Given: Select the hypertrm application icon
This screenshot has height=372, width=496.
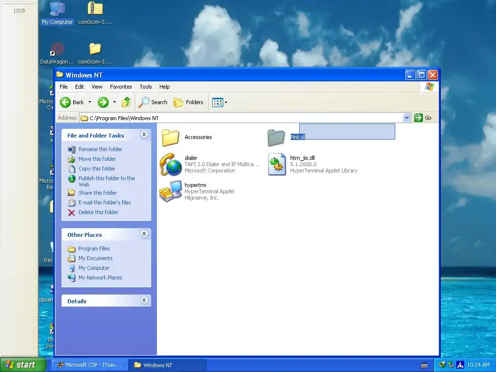Looking at the screenshot, I should click(x=170, y=191).
